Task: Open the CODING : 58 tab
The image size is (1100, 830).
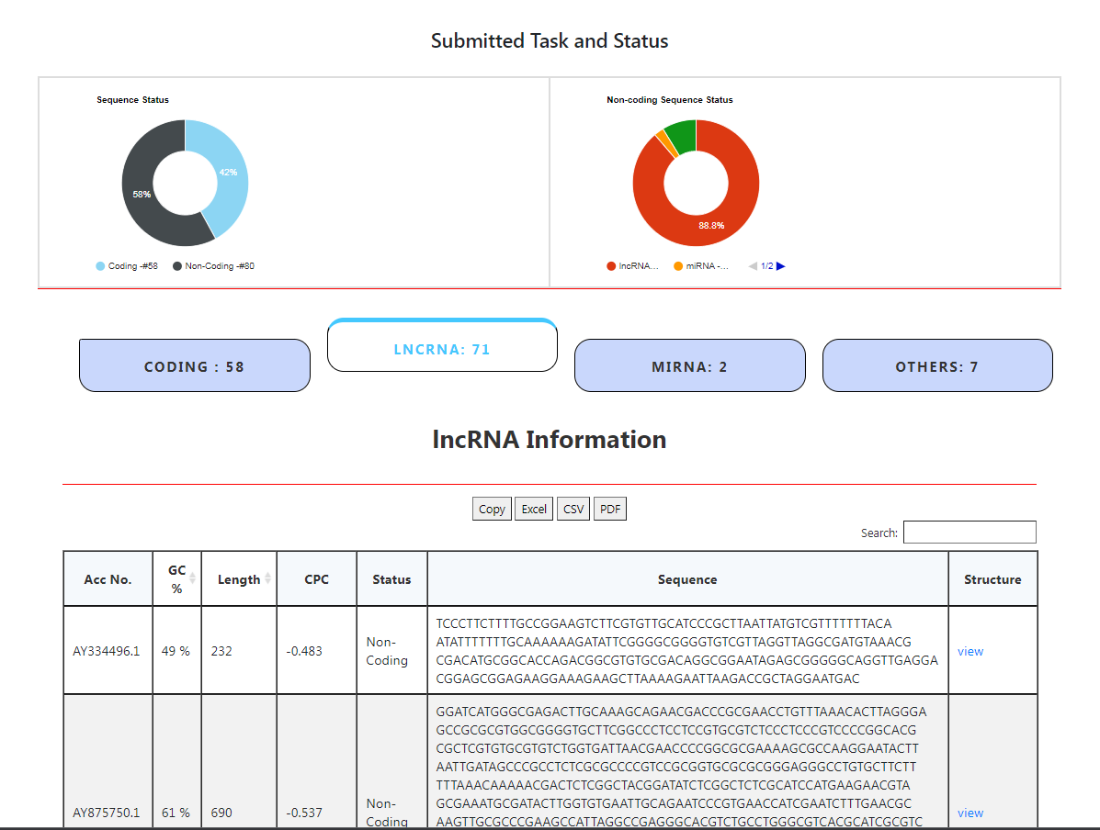Action: point(194,366)
